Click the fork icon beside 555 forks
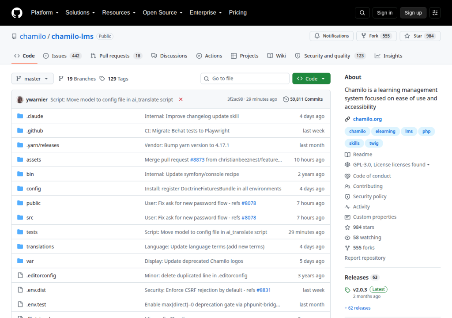The height and width of the screenshot is (318, 452). click(347, 248)
